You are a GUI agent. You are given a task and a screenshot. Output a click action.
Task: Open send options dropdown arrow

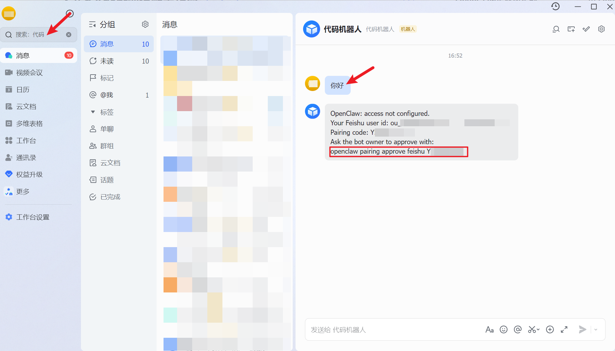(x=596, y=330)
